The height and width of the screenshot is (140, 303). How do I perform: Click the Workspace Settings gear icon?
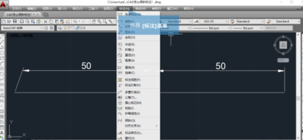coord(46,28)
